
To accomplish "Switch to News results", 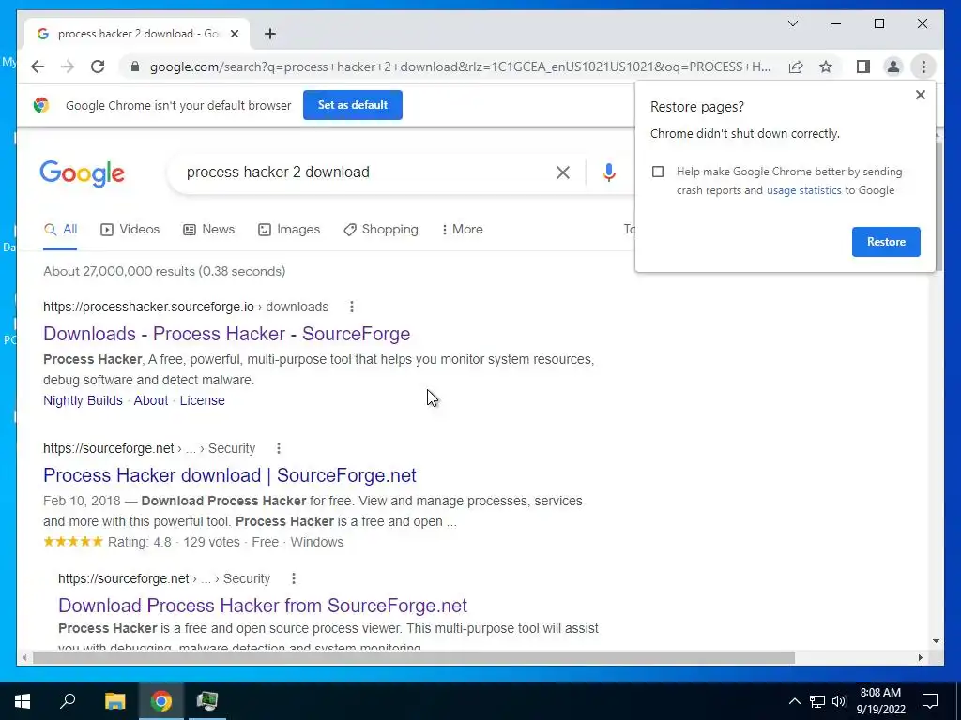I will [x=209, y=230].
